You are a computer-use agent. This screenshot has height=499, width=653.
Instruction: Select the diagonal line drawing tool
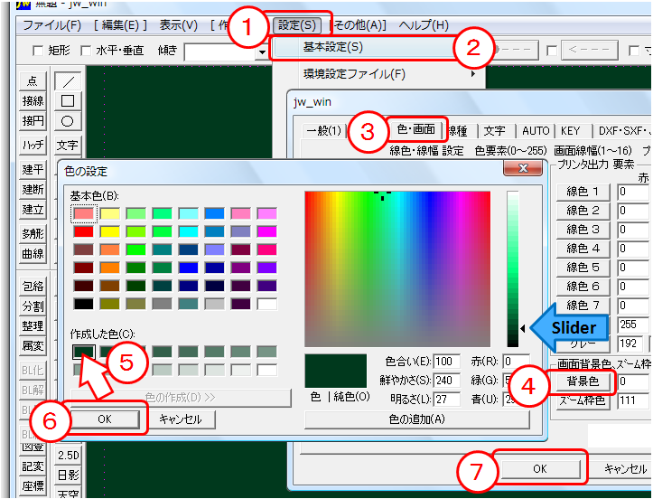click(67, 81)
